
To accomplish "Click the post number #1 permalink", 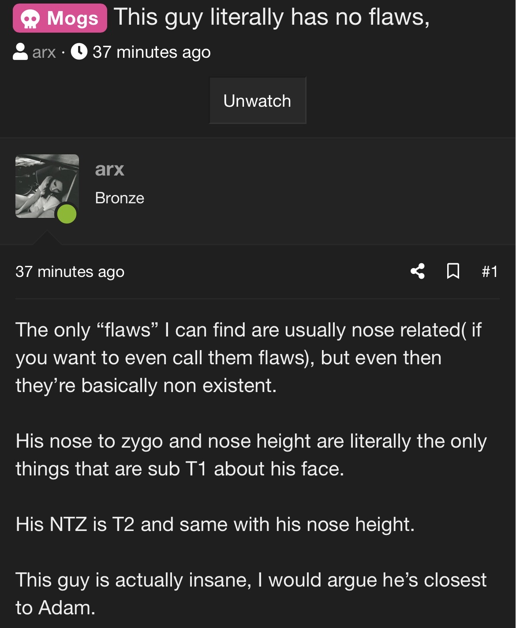I will click(490, 271).
